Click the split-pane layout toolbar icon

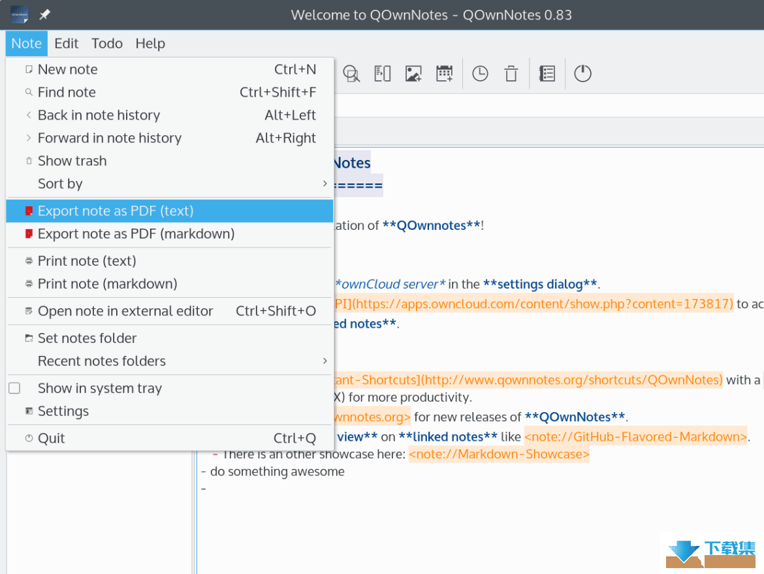pyautogui.click(x=383, y=74)
